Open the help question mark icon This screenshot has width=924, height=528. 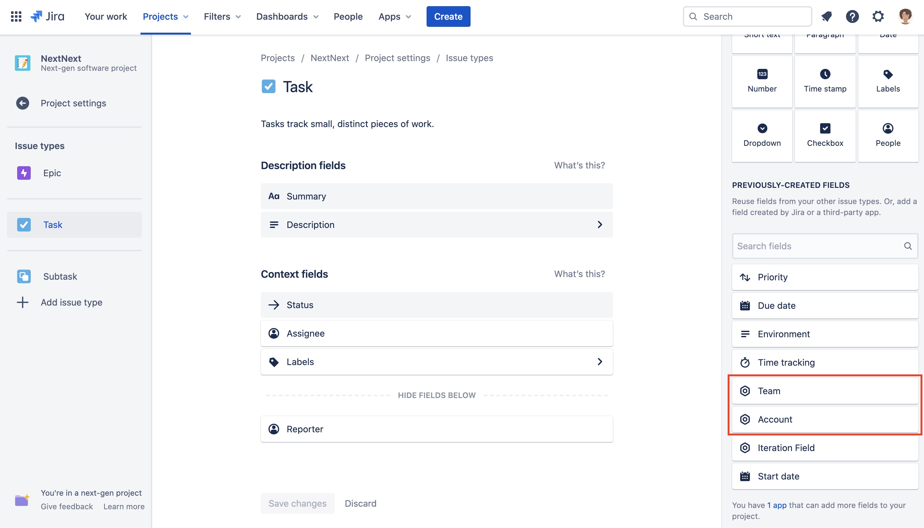pyautogui.click(x=852, y=16)
